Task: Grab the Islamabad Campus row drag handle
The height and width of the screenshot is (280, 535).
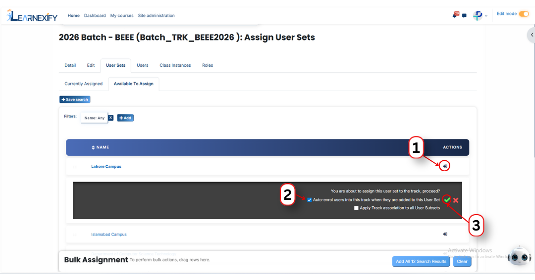Action: coord(75,234)
